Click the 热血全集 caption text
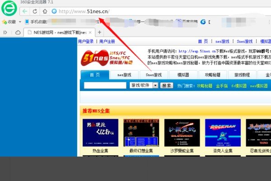271x181 pixels. [x=100, y=151]
